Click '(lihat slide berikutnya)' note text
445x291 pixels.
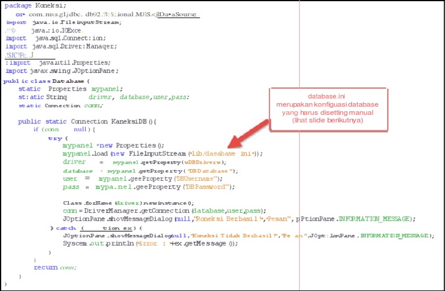[327, 121]
